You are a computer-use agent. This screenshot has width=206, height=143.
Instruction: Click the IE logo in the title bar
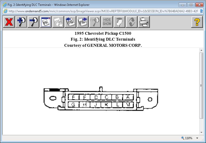[x=5, y=5]
